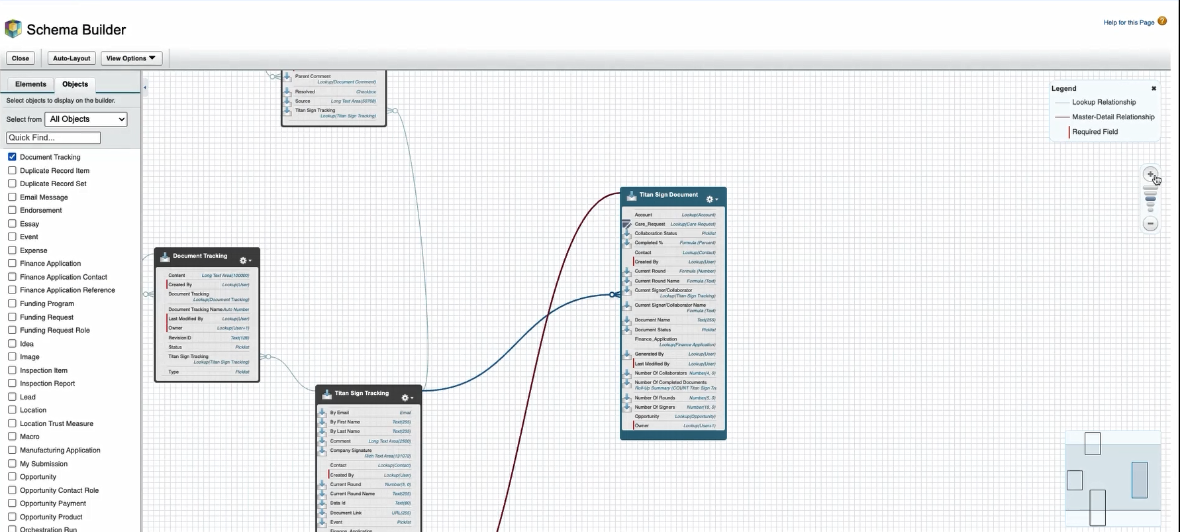Check the Lead checkbox
1180x532 pixels.
coord(12,396)
